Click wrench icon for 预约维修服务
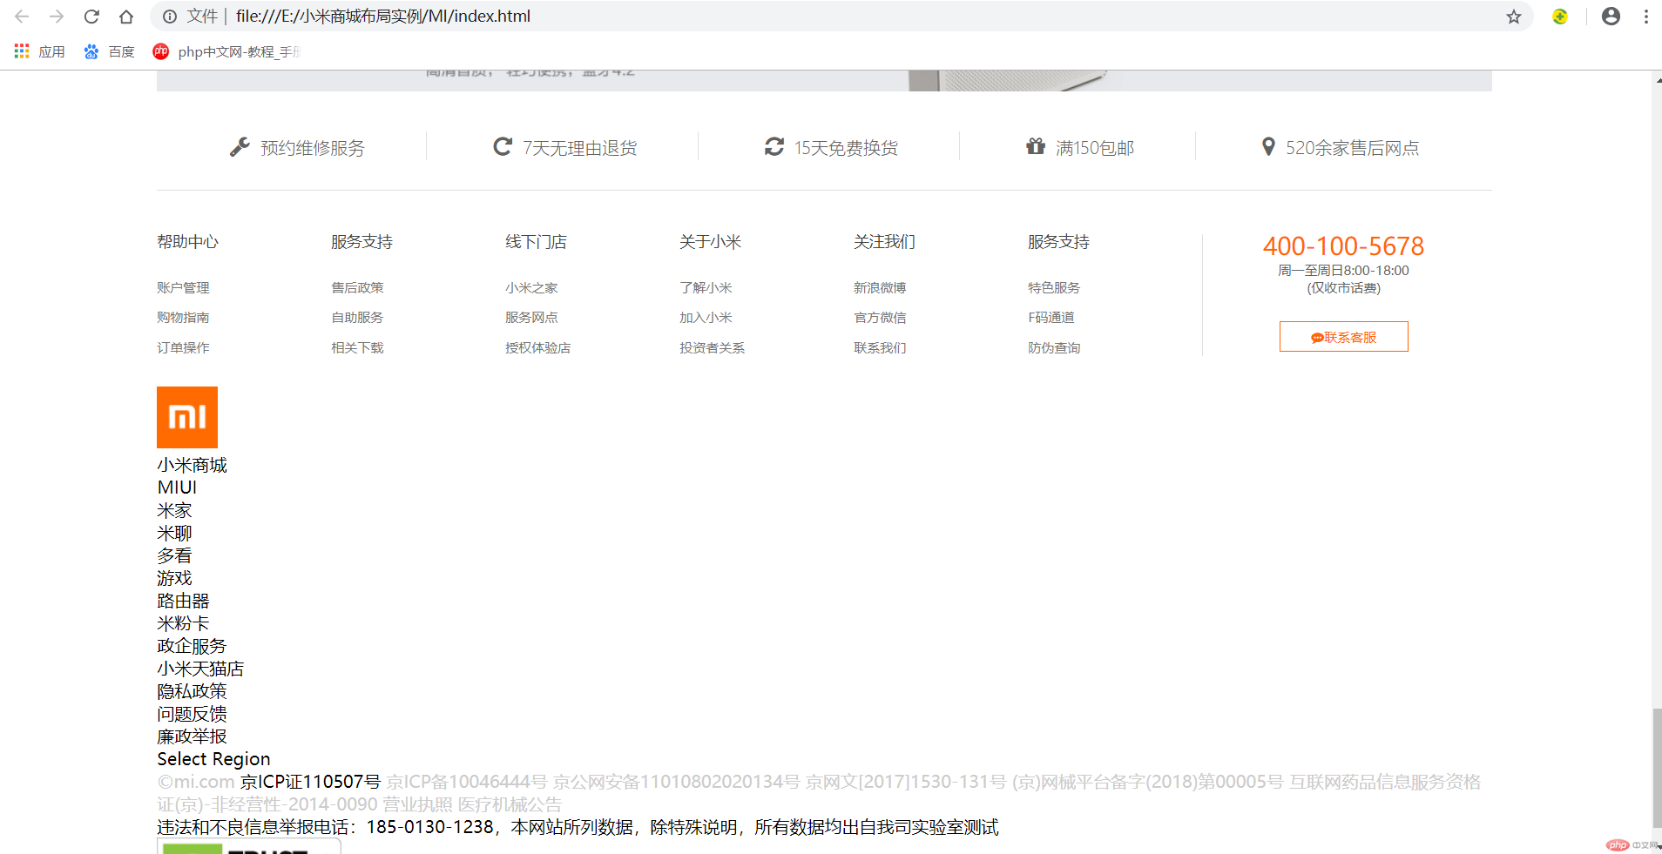Viewport: 1662px width, 854px height. coord(240,147)
